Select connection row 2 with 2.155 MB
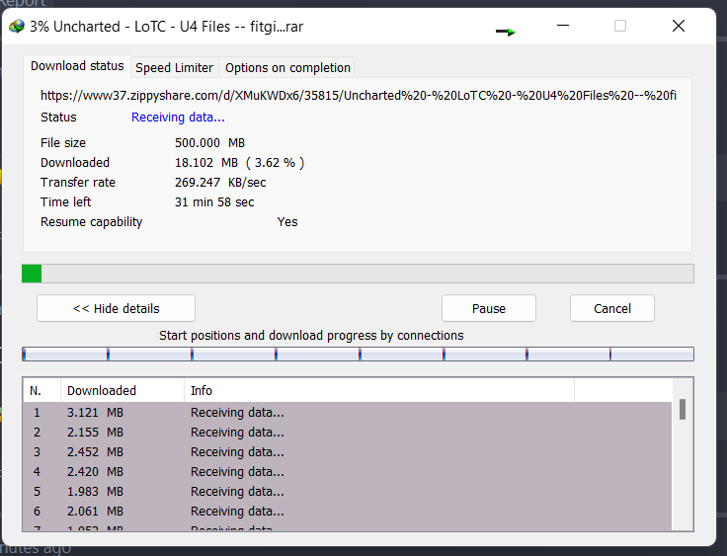The width and height of the screenshot is (727, 556). [x=348, y=433]
